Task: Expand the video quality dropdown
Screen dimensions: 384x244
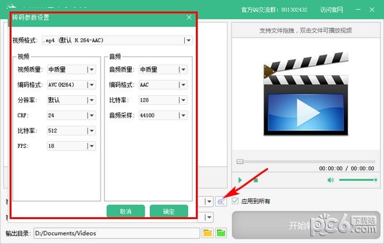Action: pyautogui.click(x=71, y=70)
